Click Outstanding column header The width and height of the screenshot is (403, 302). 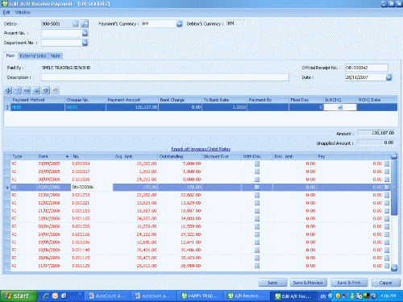click(180, 156)
